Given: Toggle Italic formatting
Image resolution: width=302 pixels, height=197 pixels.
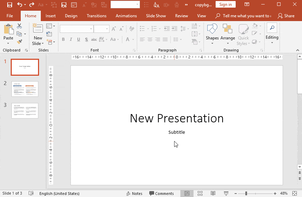Looking at the screenshot, I should pos(71,39).
